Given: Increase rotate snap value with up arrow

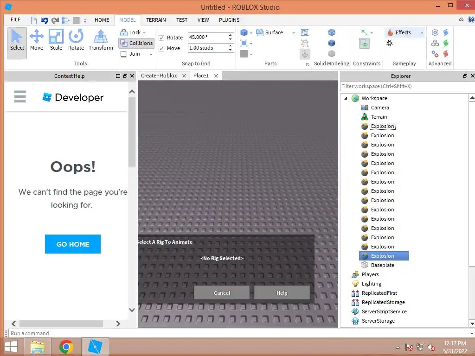Looking at the screenshot, I should point(231,35).
